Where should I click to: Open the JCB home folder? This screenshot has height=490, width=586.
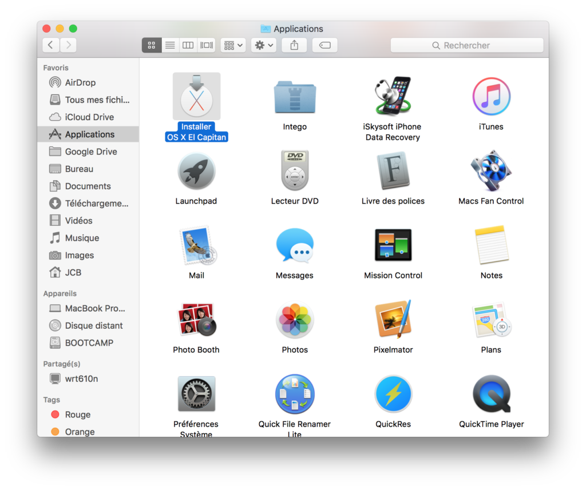[88, 272]
